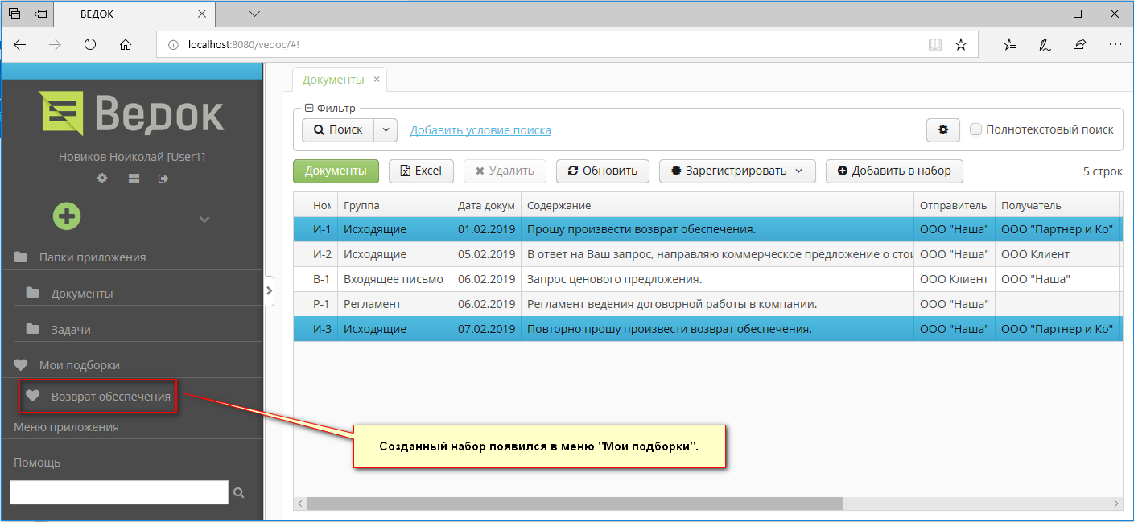
Task: Click Добавить условие поиска link
Action: [480, 130]
